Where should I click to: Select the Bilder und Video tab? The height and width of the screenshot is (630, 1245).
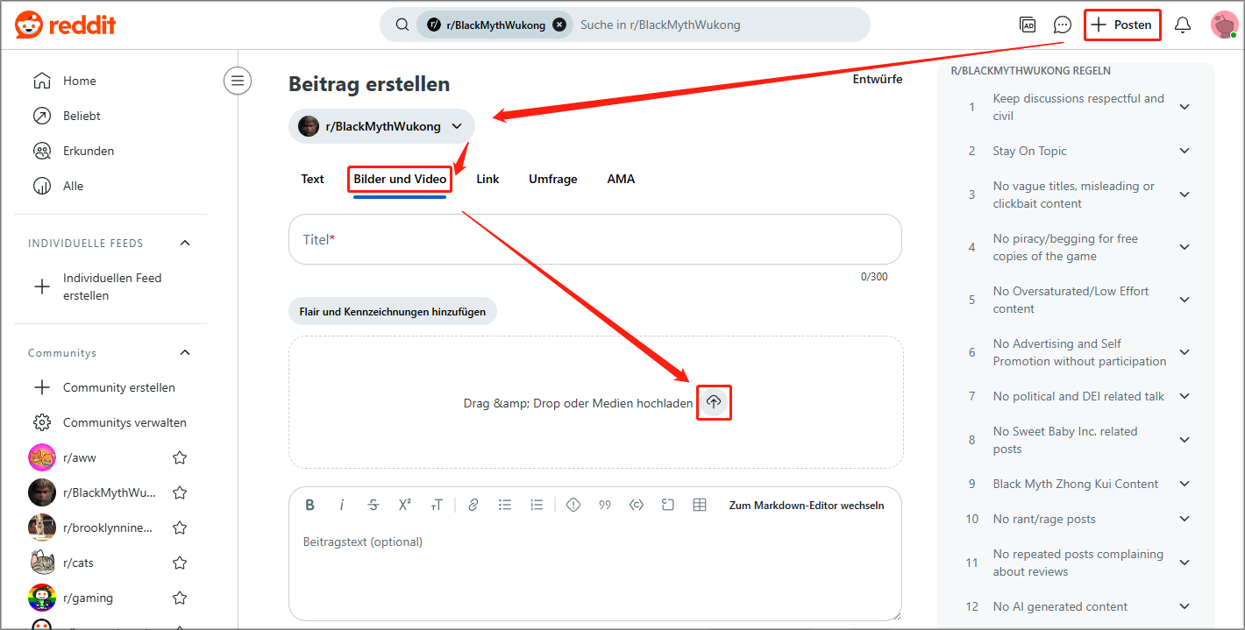click(400, 179)
